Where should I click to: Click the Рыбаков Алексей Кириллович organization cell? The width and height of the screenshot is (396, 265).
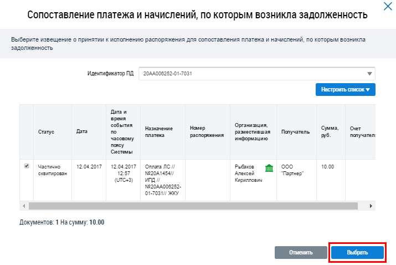(x=247, y=173)
